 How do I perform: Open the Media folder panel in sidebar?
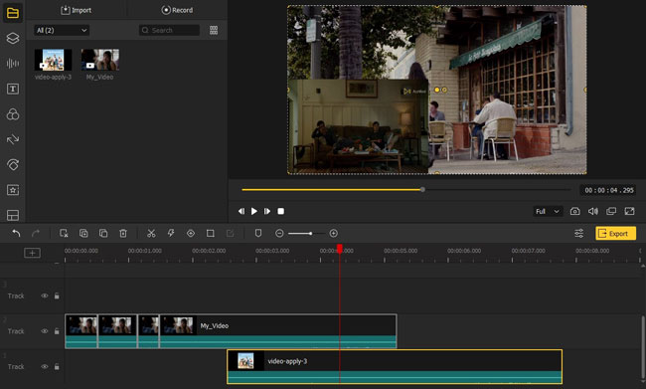[13, 13]
